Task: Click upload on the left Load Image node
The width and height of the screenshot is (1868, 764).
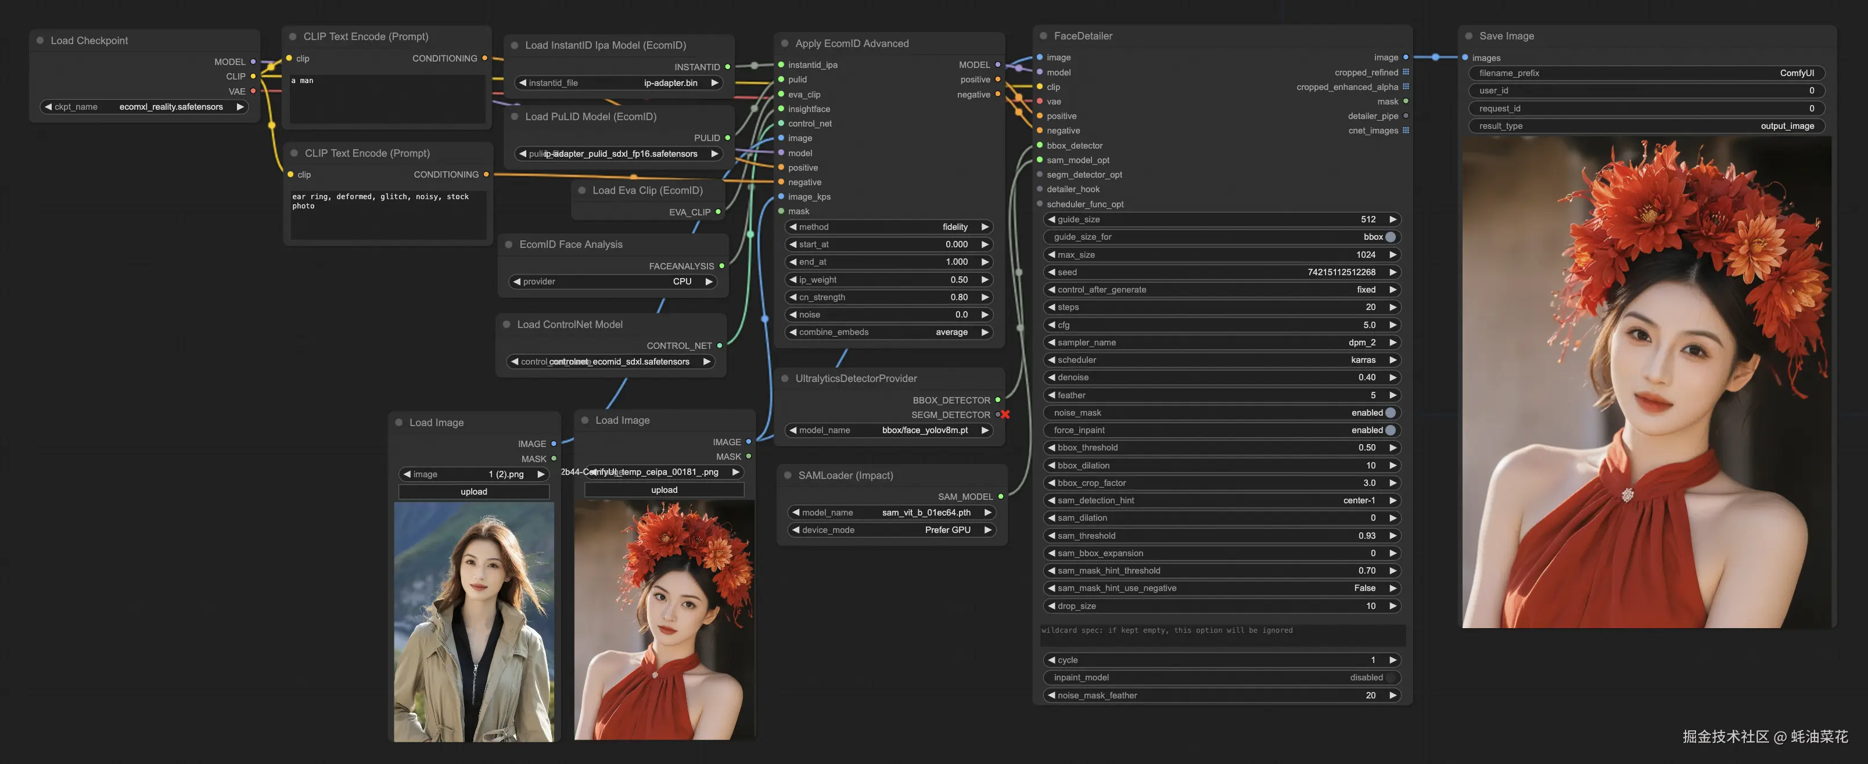Action: (473, 492)
